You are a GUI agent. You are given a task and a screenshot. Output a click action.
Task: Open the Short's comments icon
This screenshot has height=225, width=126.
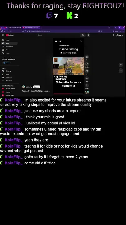[87, 71]
